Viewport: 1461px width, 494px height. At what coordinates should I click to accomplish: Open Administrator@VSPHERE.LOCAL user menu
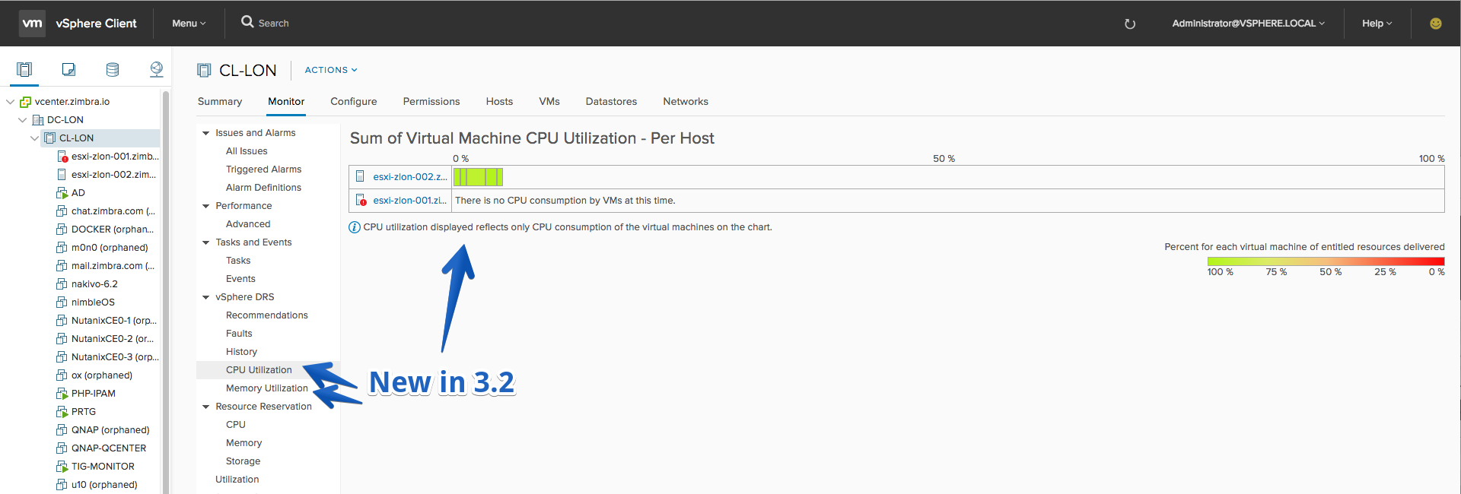pos(1248,24)
